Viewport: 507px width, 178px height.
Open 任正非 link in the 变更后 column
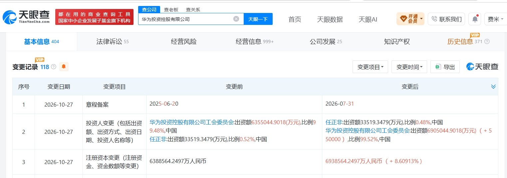[x=334, y=122]
